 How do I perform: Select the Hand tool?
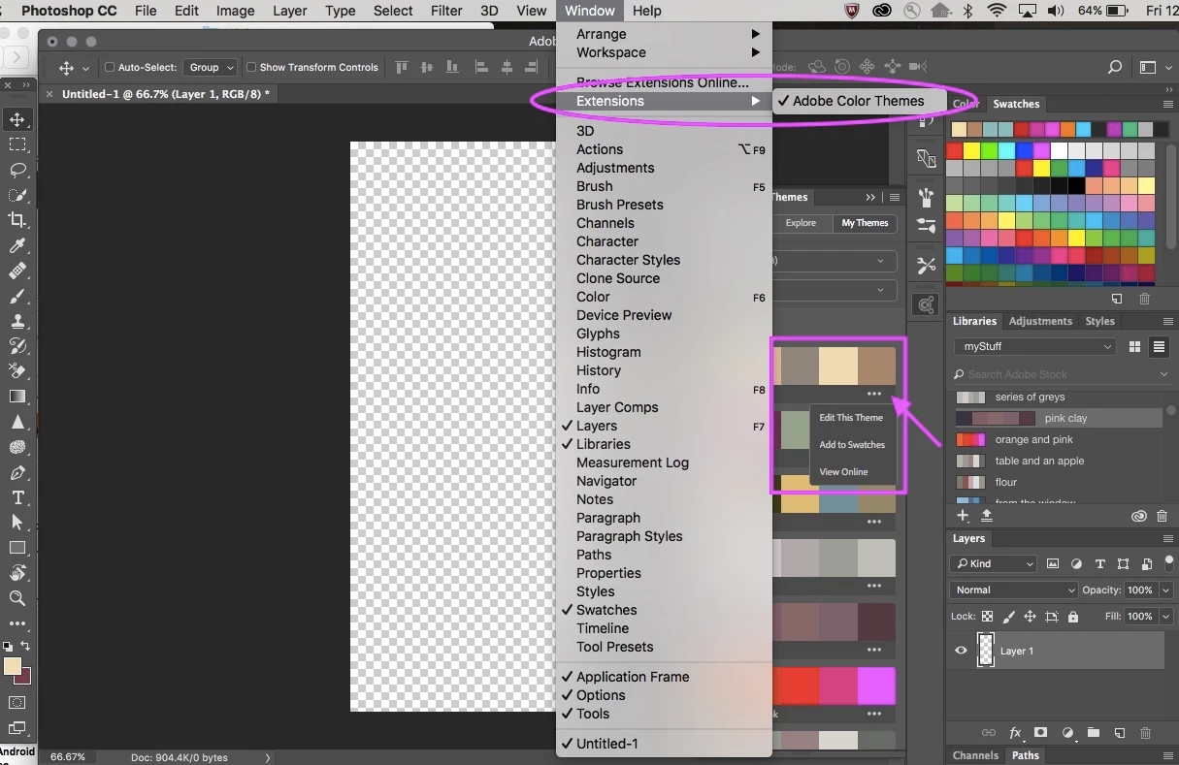[17, 573]
